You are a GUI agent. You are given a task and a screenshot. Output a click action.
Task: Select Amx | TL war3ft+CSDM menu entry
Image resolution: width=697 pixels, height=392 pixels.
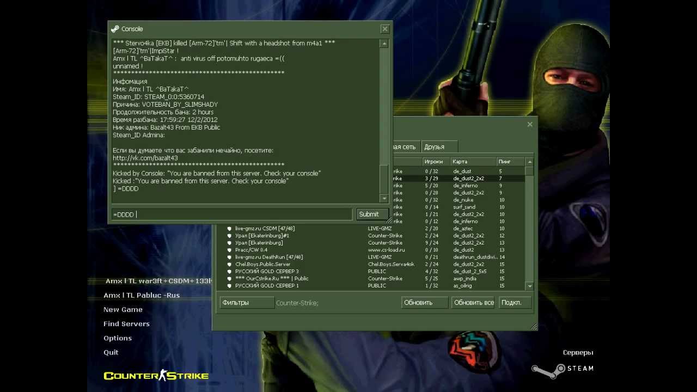[x=158, y=281]
